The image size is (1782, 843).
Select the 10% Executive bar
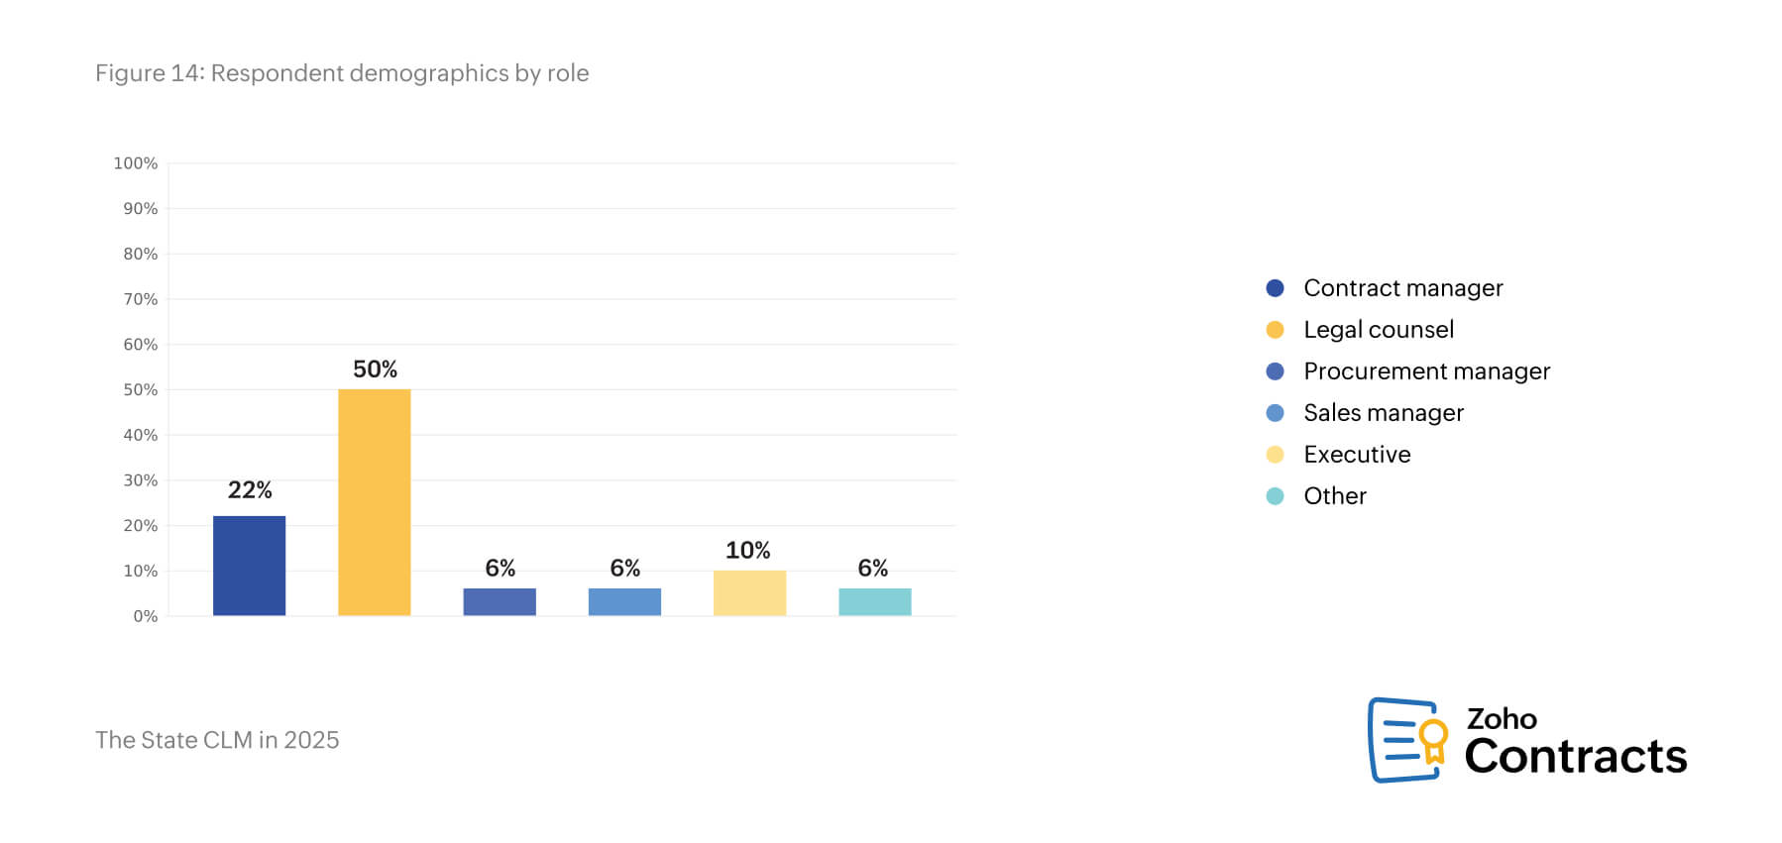tap(749, 592)
